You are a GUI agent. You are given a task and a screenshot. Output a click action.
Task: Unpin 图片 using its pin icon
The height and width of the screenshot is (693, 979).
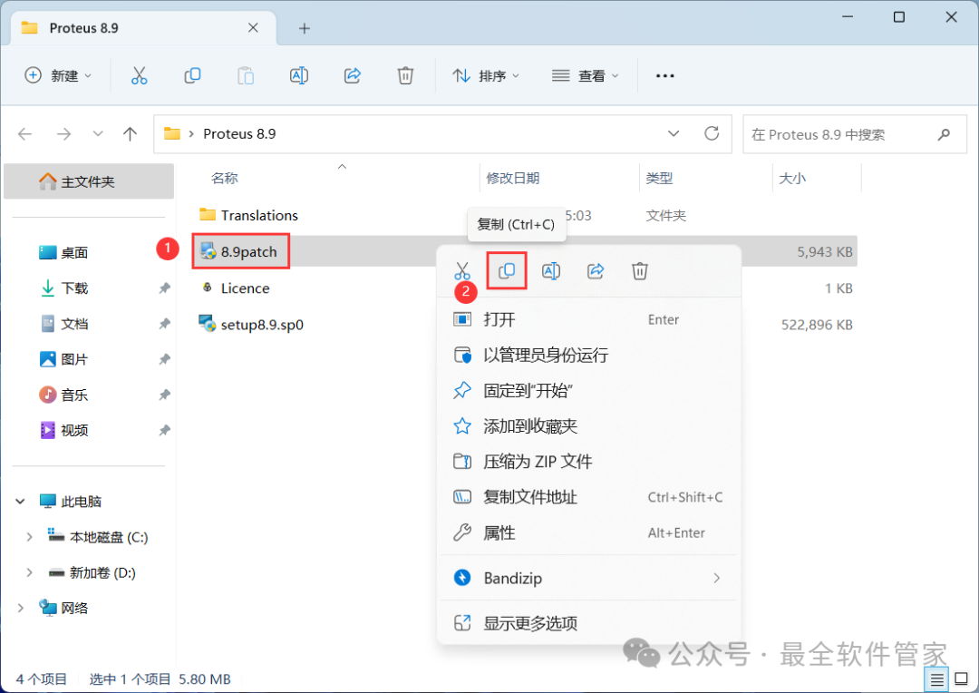pyautogui.click(x=164, y=359)
